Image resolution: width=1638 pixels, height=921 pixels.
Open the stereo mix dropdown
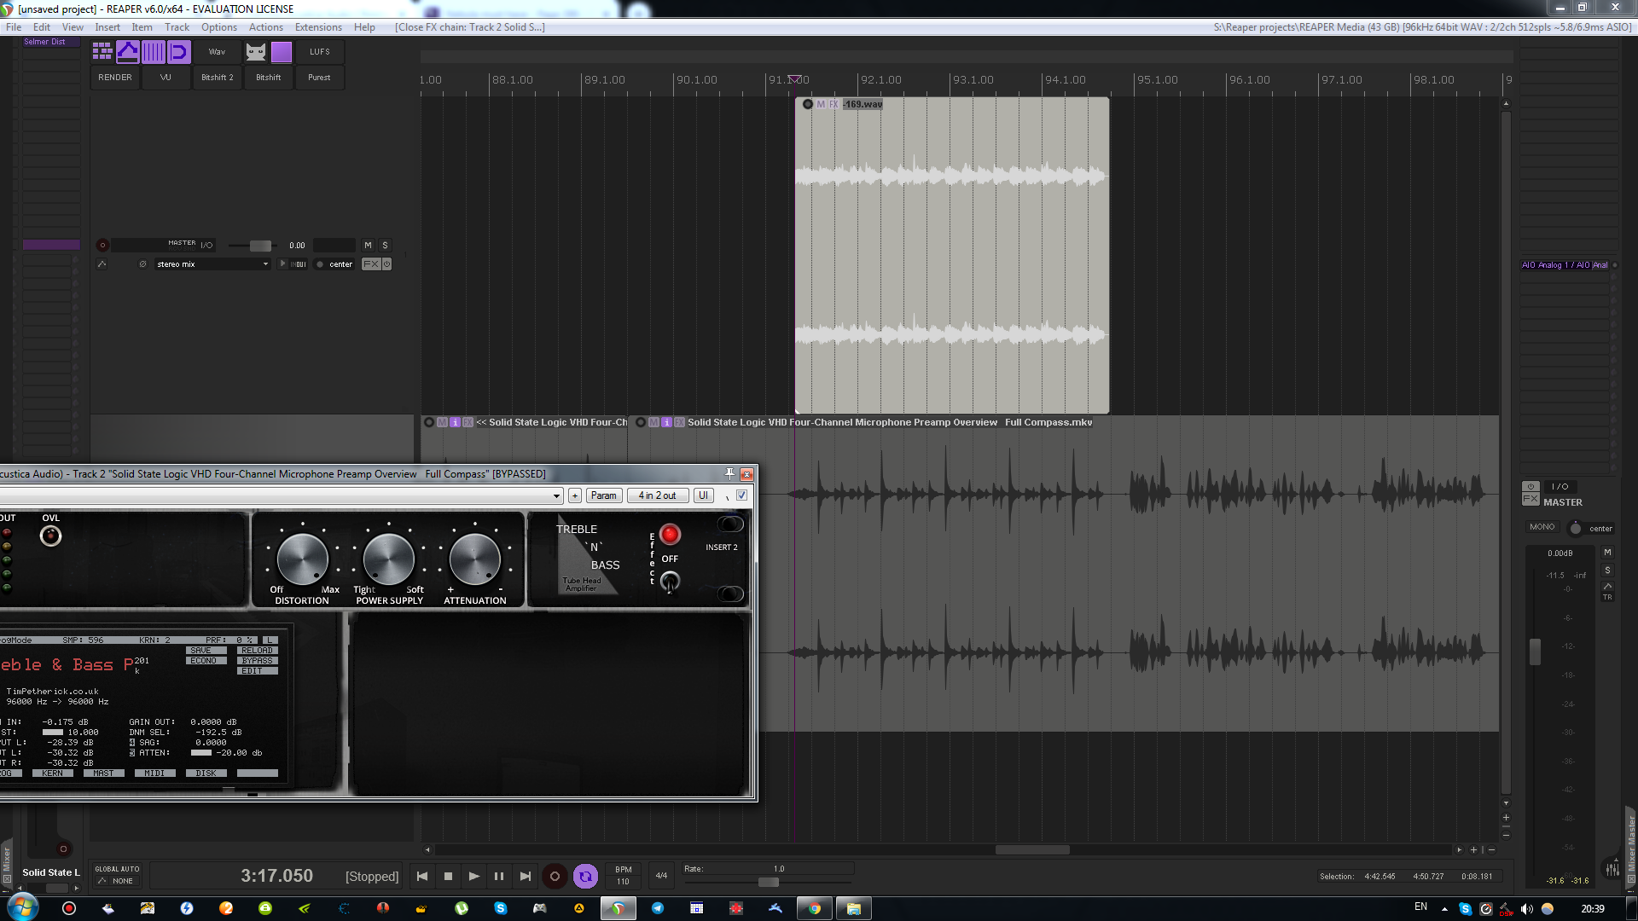pos(212,264)
